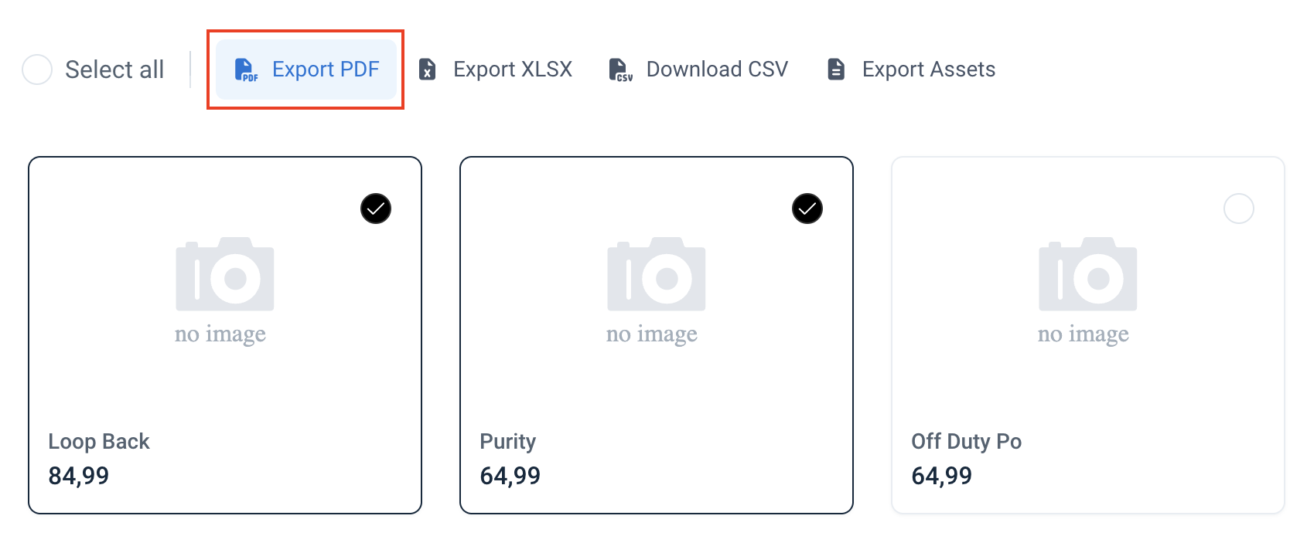Click the Off Duty Po product name
1307x536 pixels.
(967, 441)
